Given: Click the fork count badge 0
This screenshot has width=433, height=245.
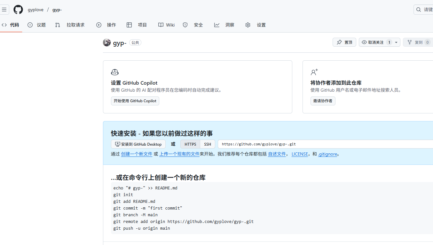Looking at the screenshot, I should point(427,42).
